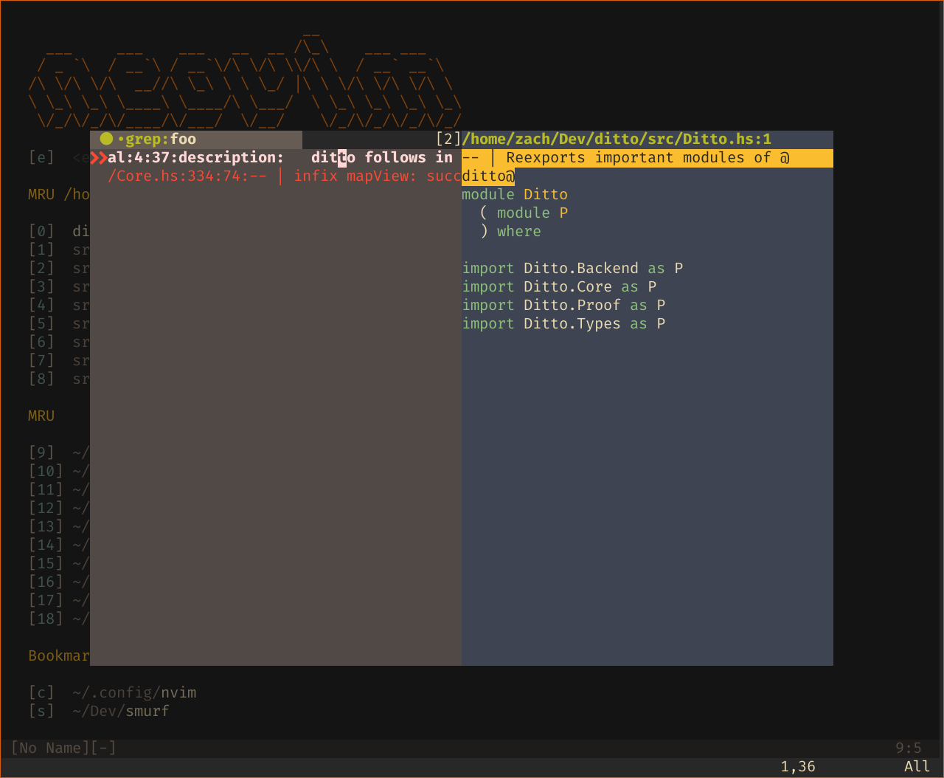Click the [No Name][-] statusline tab

(63, 748)
